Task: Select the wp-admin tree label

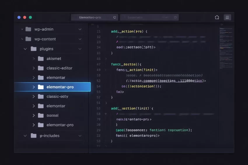Action: [x=44, y=29]
